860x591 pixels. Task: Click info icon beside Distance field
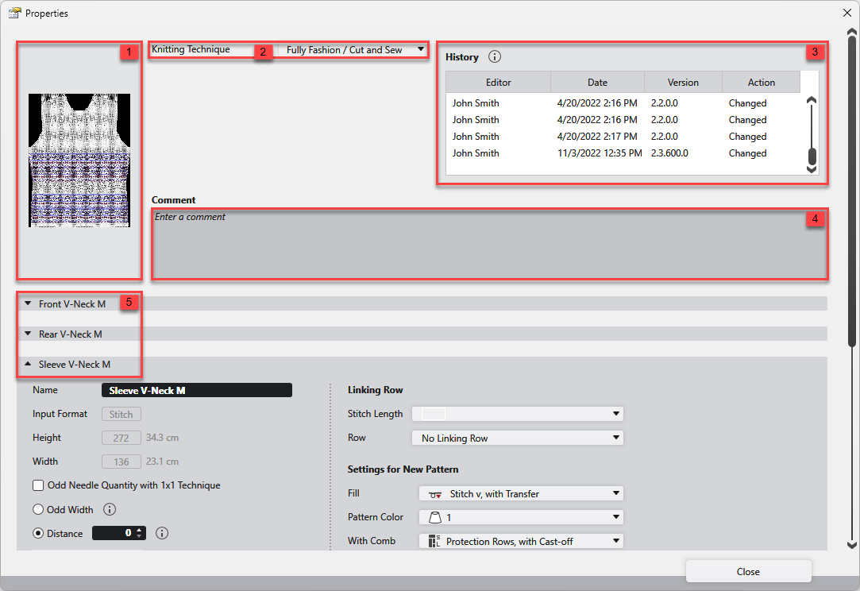click(162, 534)
